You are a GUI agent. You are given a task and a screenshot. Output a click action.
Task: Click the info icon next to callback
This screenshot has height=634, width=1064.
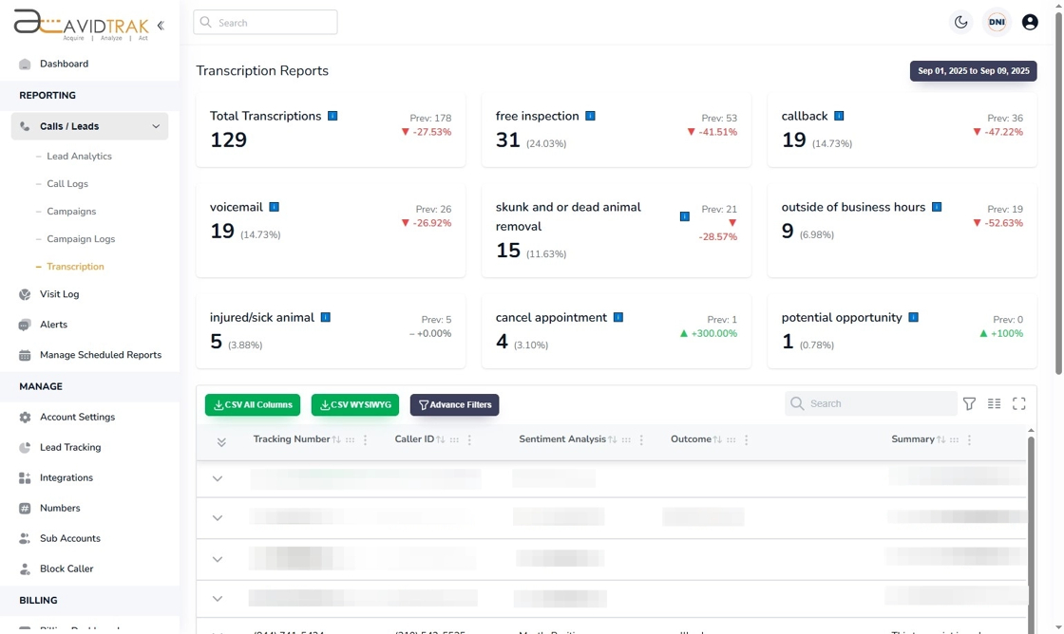coord(839,116)
